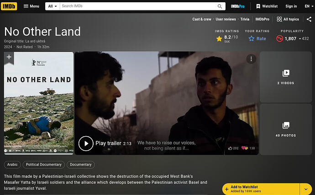Open the hamburger Menu
The height and width of the screenshot is (195, 315).
[x=31, y=6]
